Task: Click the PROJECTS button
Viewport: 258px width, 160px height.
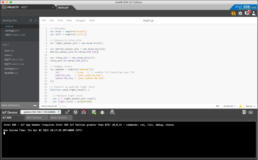Action: click(13, 7)
